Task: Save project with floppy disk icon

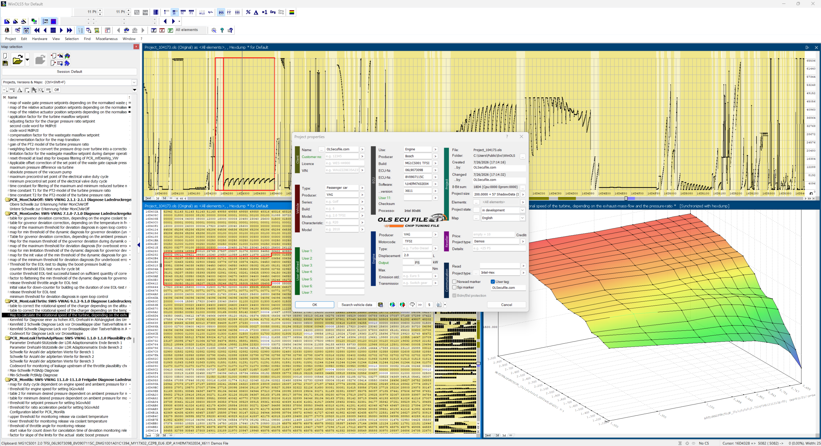Action: click(5, 63)
